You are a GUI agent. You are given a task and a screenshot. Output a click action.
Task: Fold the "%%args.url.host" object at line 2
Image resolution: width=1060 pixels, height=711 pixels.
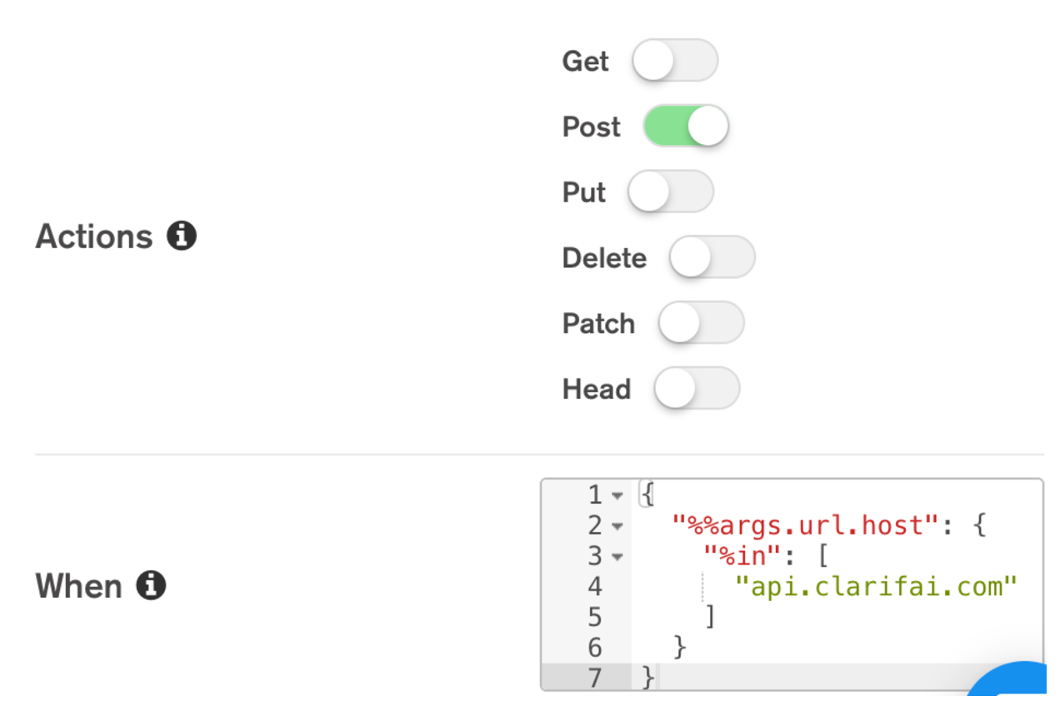(617, 526)
